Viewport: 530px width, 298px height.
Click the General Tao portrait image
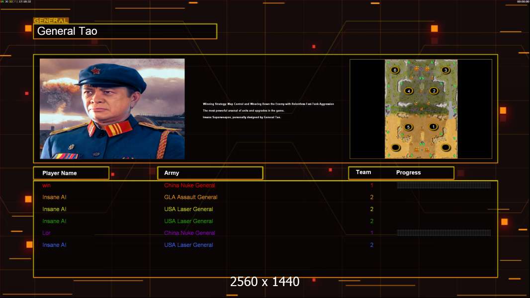[x=112, y=109]
